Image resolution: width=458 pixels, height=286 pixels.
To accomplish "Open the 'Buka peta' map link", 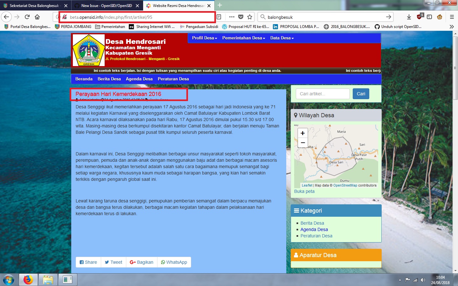I will pos(304,191).
